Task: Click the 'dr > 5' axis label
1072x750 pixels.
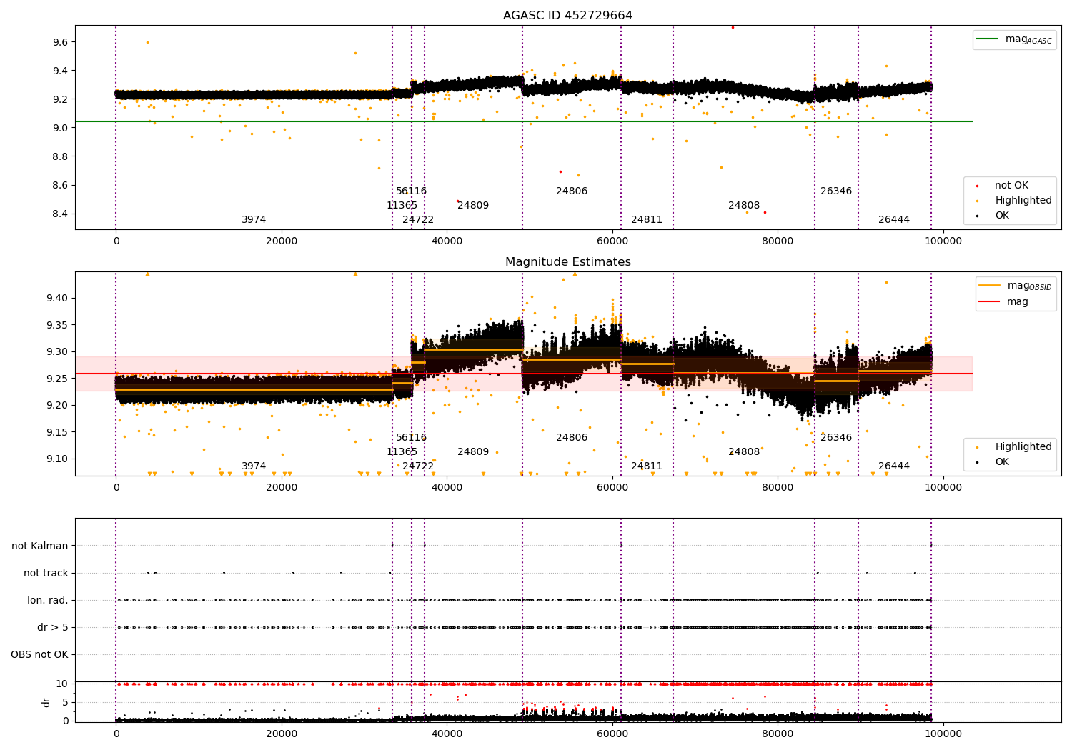Action: (53, 628)
